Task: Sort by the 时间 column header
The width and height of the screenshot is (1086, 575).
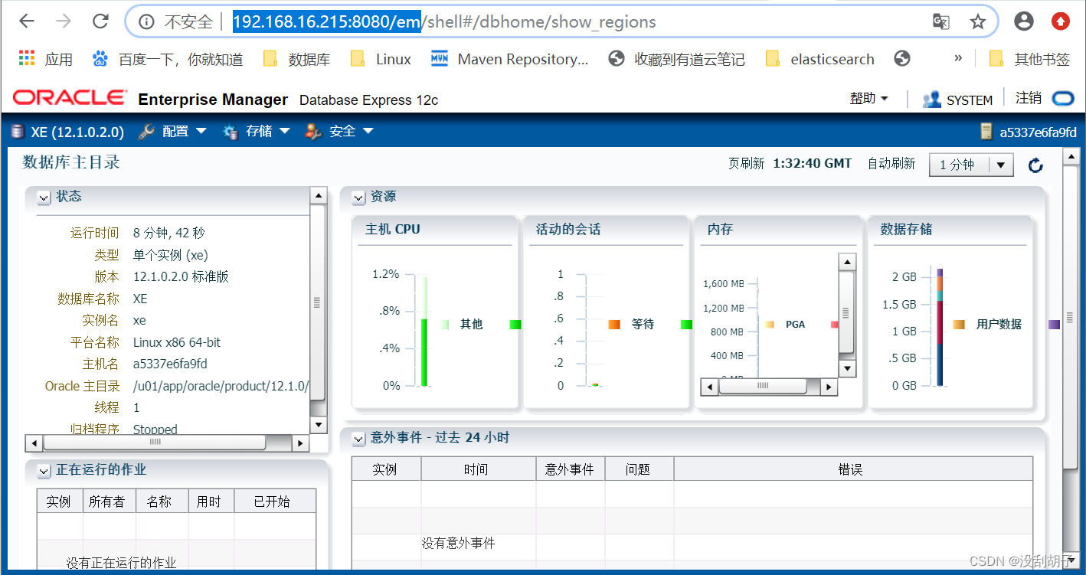Action: (x=478, y=469)
